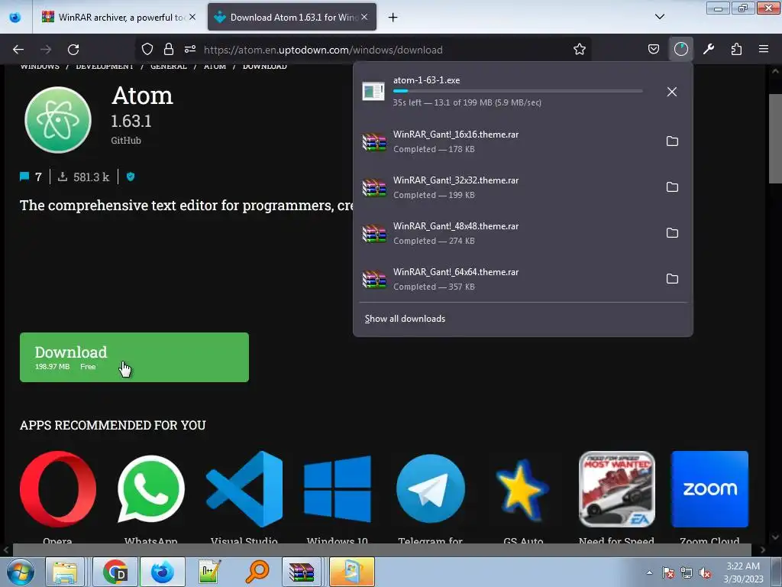Viewport: 782px width, 587px height.
Task: Click the verified security shield badge
Action: [x=131, y=177]
